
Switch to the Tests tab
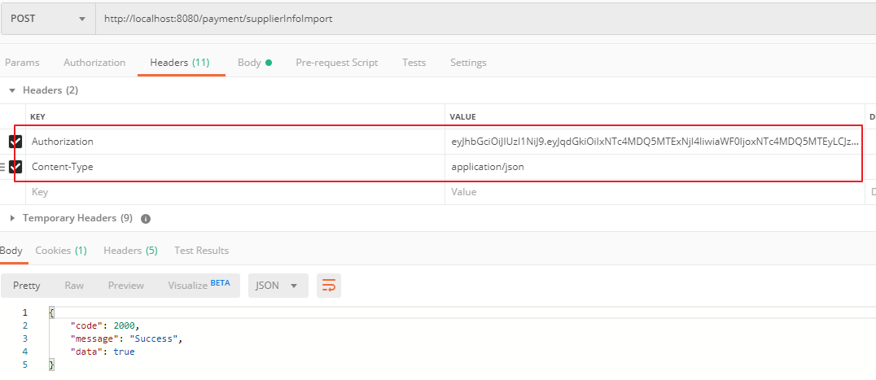[x=414, y=63]
